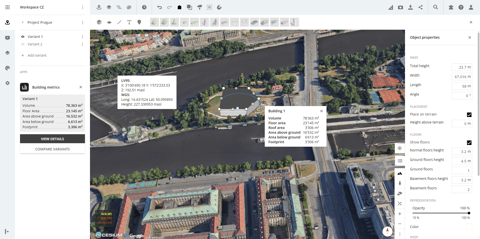Adjust the Opacity slider handle

[x=469, y=213]
